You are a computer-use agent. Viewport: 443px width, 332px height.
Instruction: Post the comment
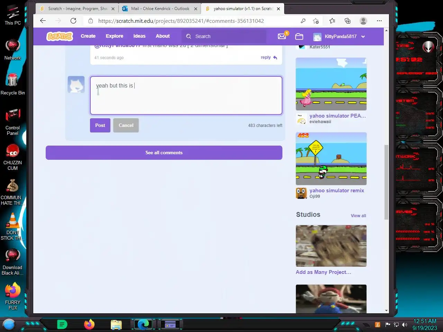click(x=100, y=125)
